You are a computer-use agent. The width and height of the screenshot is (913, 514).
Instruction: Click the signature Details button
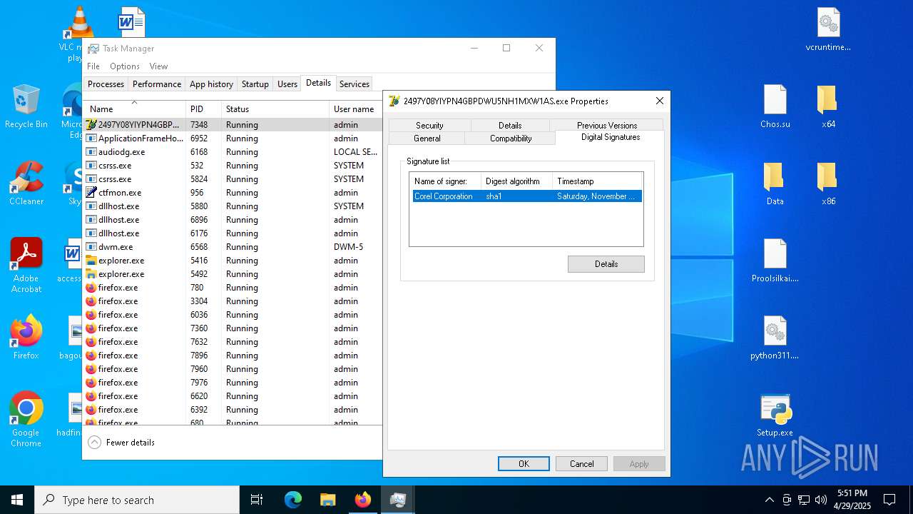(x=606, y=264)
